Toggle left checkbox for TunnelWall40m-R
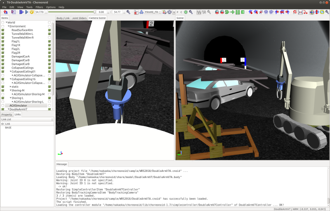330x211 pixels. point(3,38)
